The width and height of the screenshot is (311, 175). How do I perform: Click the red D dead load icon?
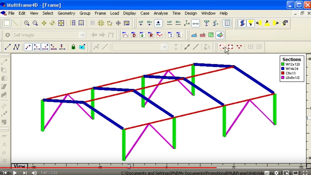click(133, 35)
